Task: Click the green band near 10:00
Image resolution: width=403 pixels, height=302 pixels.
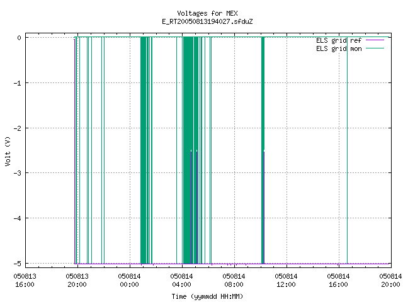Action: (263, 150)
